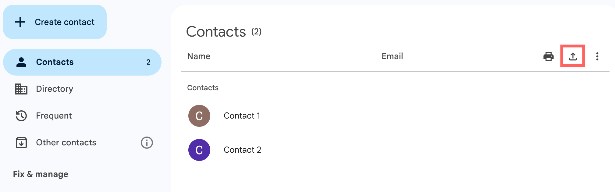Click the Other contacts inbox icon

click(x=21, y=143)
